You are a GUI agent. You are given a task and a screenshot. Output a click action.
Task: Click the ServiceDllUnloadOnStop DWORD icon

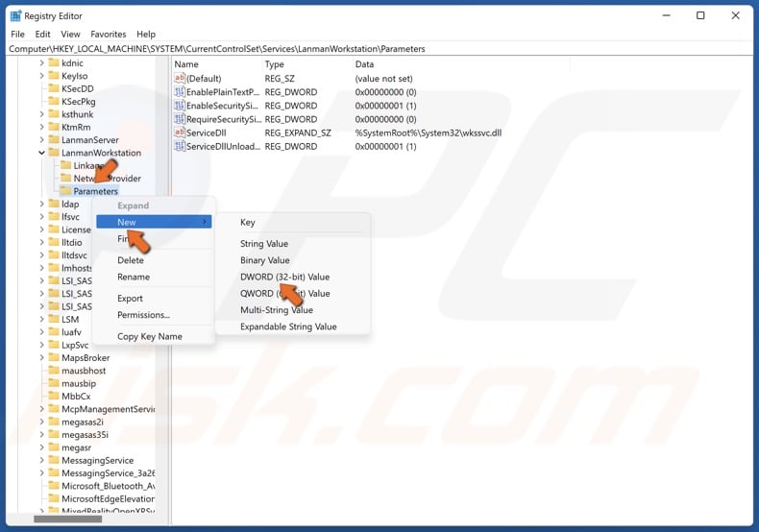(179, 146)
